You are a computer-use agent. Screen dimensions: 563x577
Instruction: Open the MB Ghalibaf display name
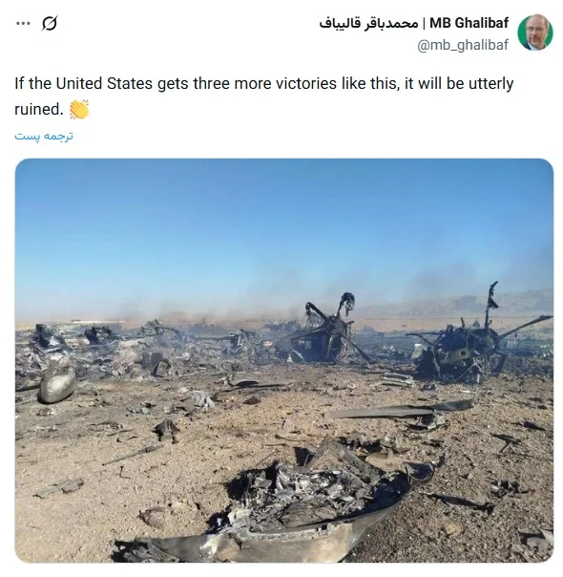469,23
